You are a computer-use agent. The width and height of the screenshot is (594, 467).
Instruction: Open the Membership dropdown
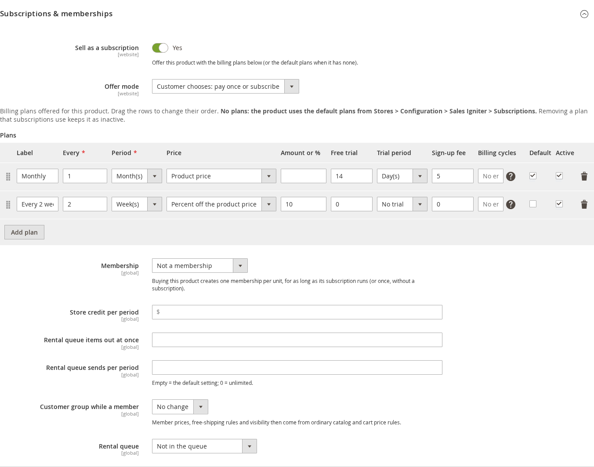pyautogui.click(x=199, y=266)
